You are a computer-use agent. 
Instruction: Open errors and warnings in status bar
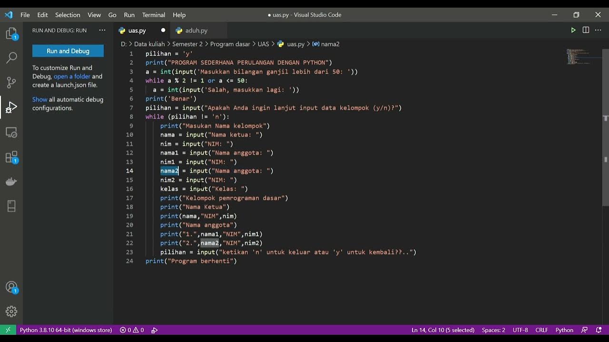(132, 330)
